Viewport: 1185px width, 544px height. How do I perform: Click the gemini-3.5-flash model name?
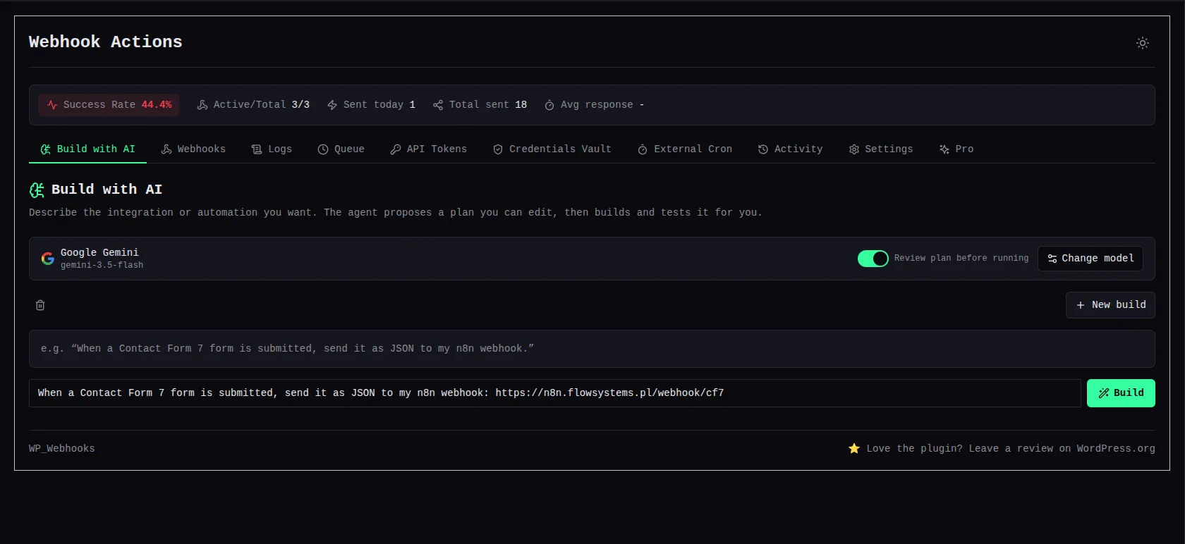coord(102,266)
